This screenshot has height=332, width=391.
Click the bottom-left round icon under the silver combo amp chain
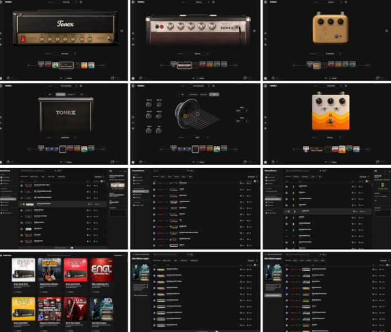133,78
